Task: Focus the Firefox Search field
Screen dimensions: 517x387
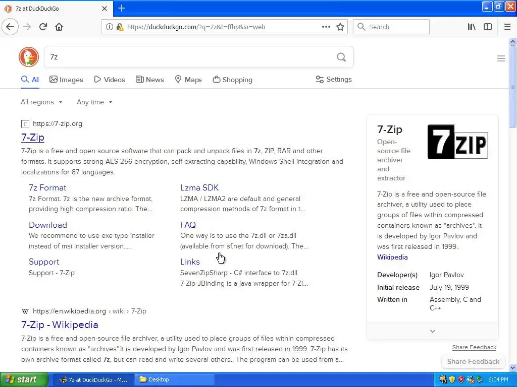Action: coord(391,27)
